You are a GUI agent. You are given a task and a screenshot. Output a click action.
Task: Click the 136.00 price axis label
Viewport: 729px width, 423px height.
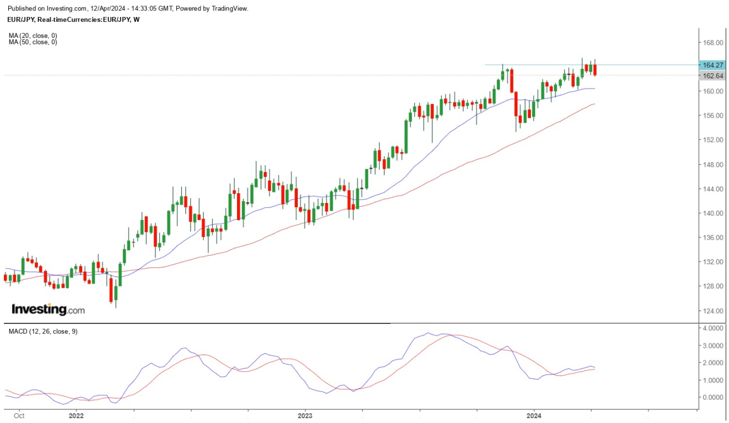coord(713,237)
